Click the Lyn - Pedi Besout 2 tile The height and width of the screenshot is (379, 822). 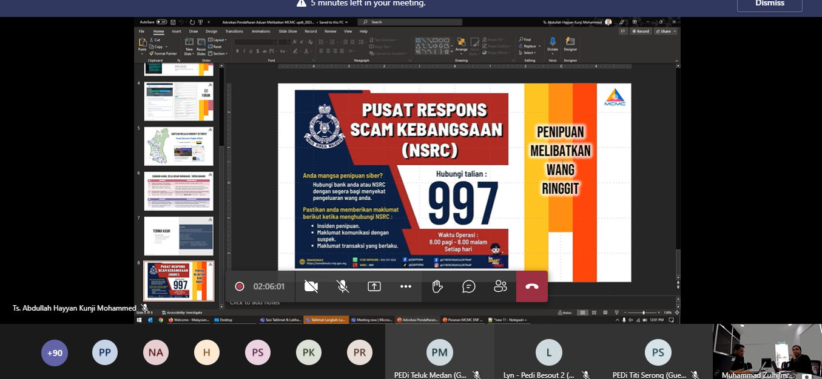click(x=549, y=352)
